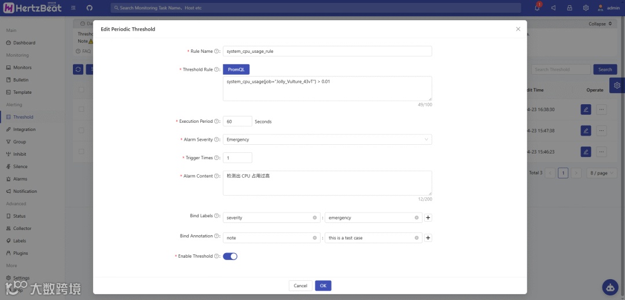
Task: Click the refresh icon button behind the dialog
Action: click(x=78, y=69)
